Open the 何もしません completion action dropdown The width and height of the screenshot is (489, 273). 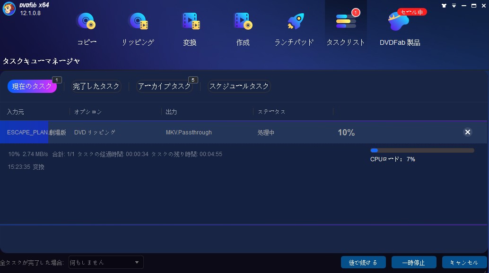(106, 263)
